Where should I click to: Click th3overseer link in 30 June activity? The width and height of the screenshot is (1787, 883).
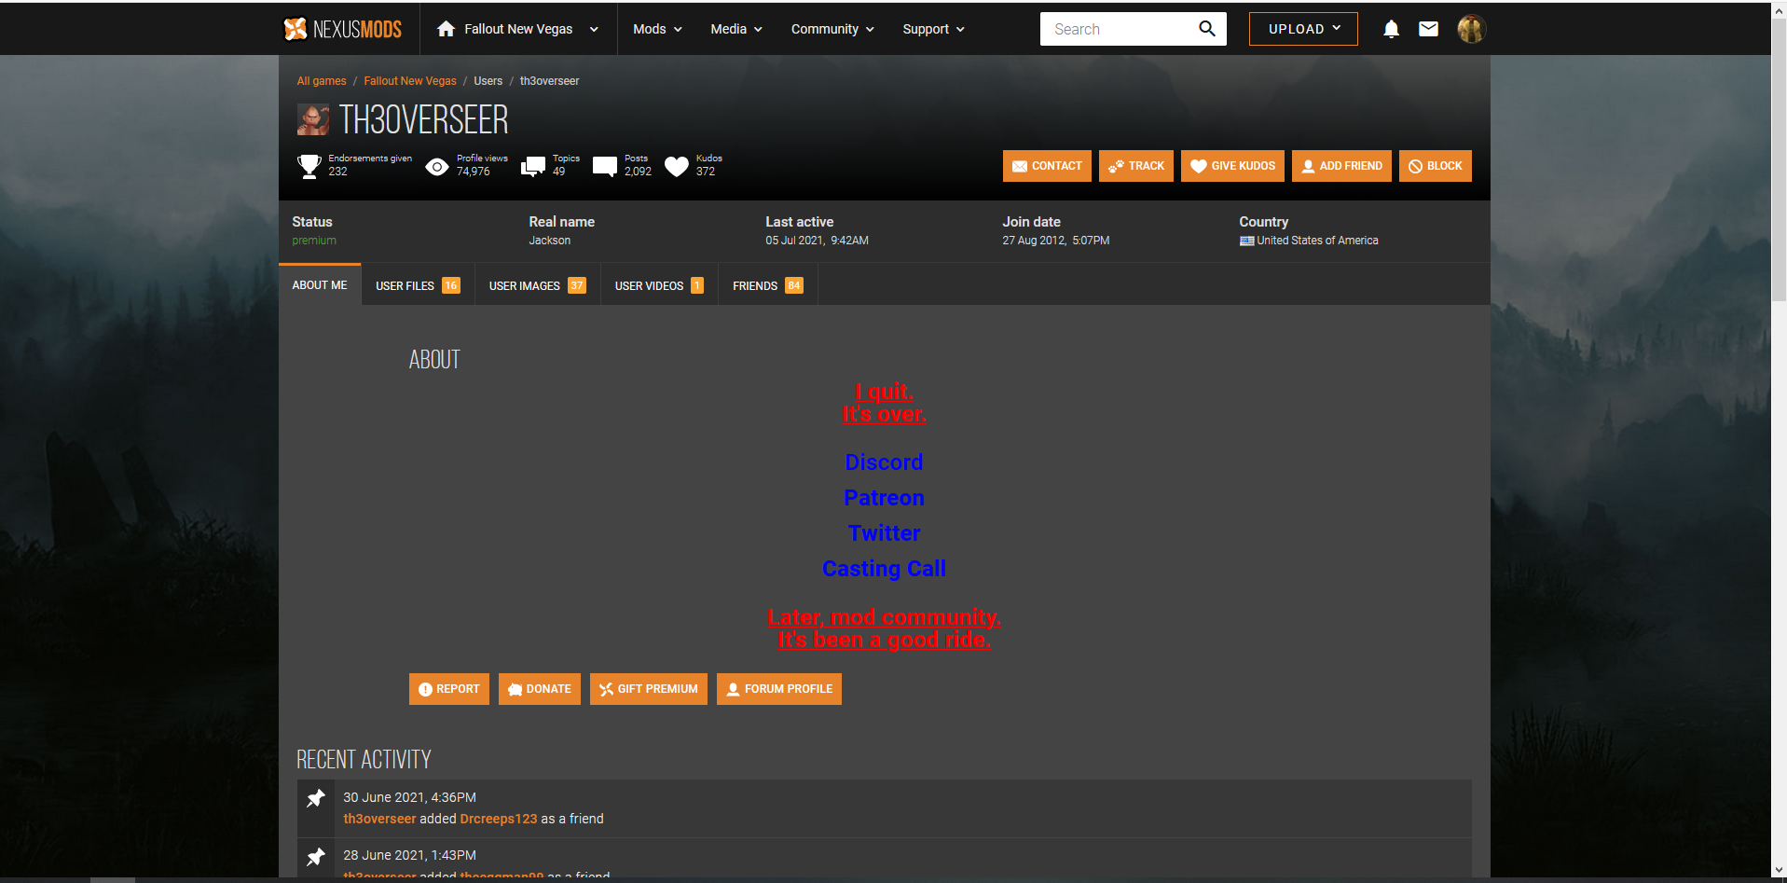click(379, 819)
